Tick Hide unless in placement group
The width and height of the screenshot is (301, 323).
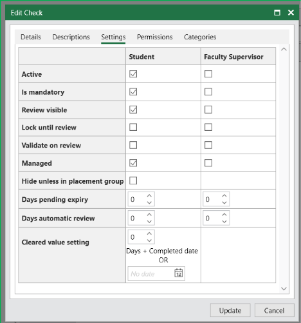coord(133,181)
